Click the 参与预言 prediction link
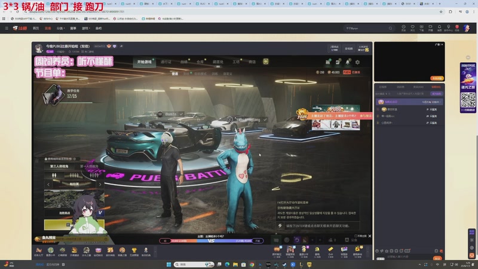 click(366, 116)
